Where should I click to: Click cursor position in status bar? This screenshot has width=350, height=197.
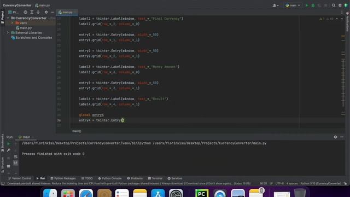click(x=263, y=183)
